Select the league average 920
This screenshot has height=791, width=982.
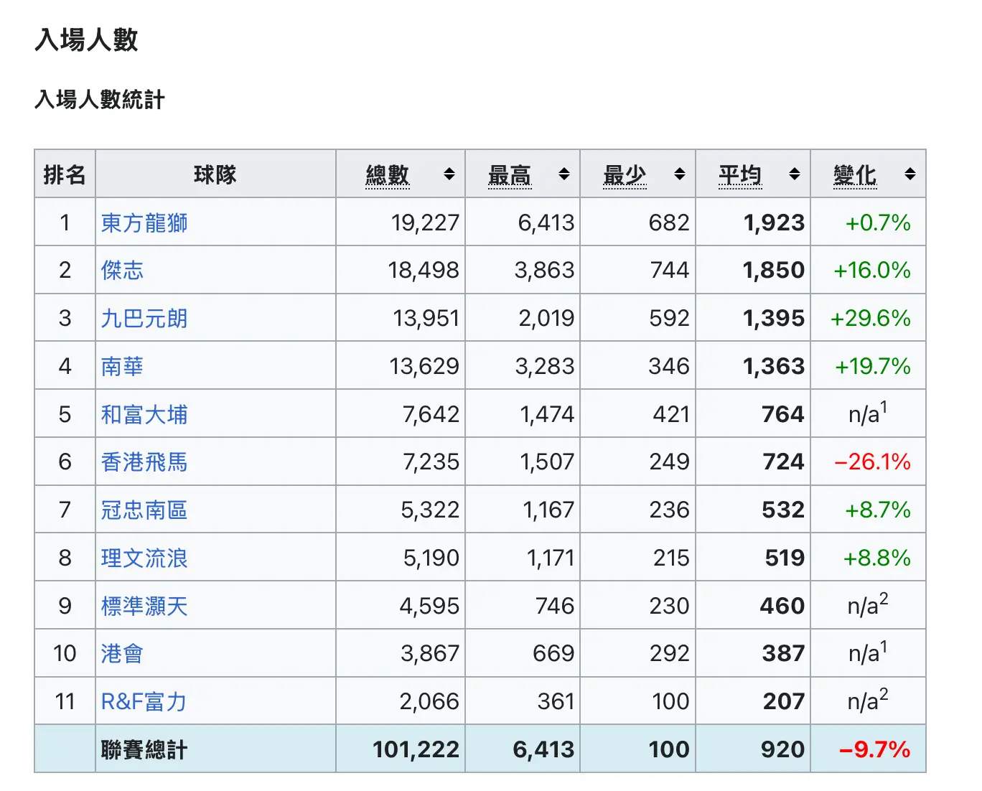[783, 749]
